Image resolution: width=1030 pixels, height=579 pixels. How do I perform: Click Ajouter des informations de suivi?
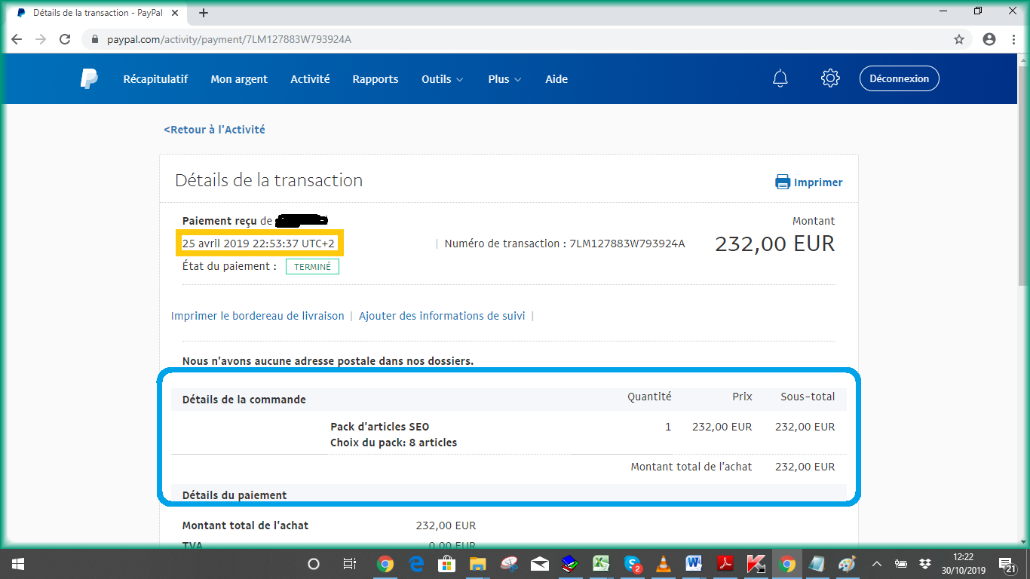click(x=442, y=316)
